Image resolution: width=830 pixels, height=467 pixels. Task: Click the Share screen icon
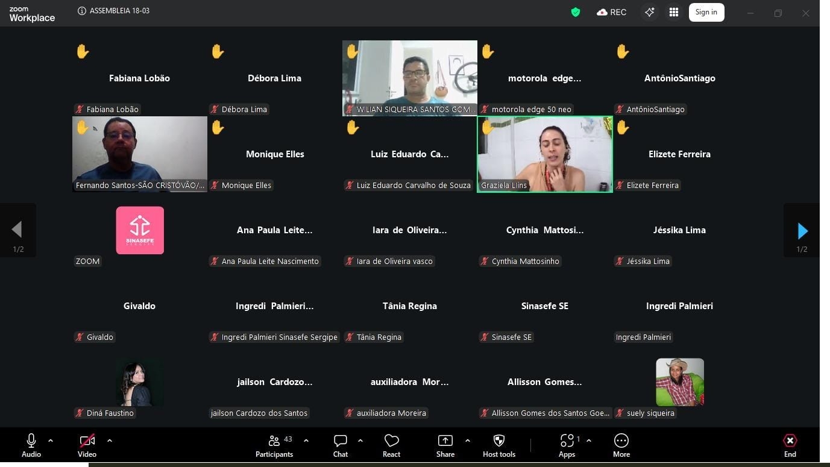coord(445,446)
